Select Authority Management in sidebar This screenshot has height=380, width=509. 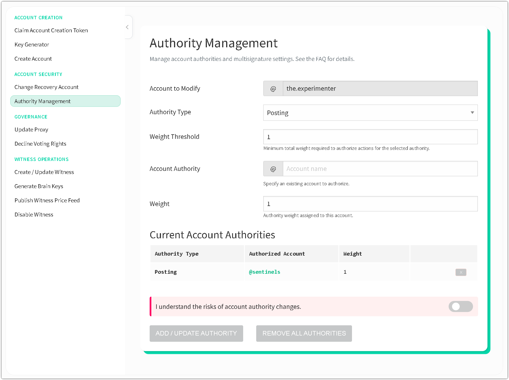tap(65, 101)
